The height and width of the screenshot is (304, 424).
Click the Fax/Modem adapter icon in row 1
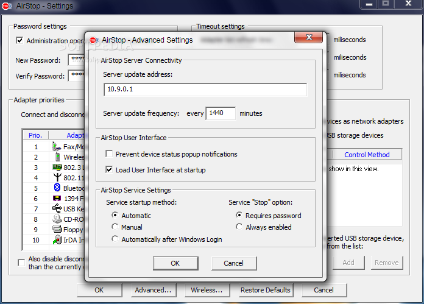57,146
